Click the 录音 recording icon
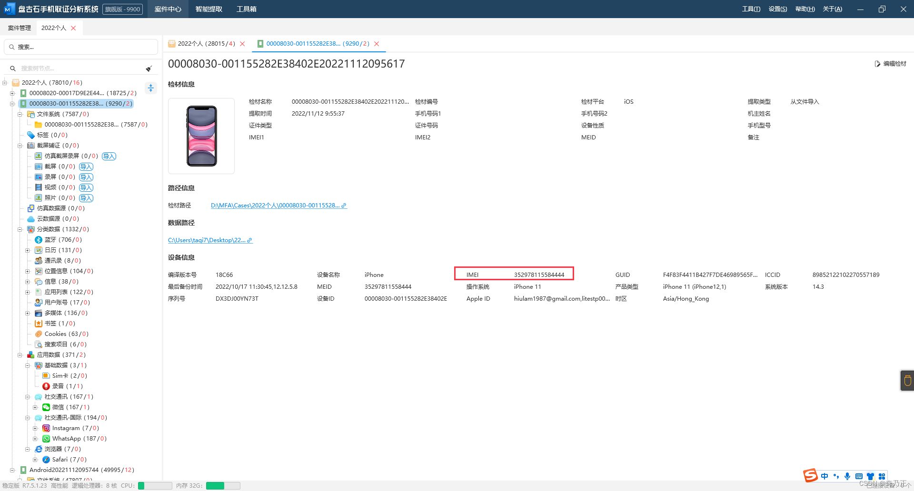The width and height of the screenshot is (914, 491). pos(46,386)
